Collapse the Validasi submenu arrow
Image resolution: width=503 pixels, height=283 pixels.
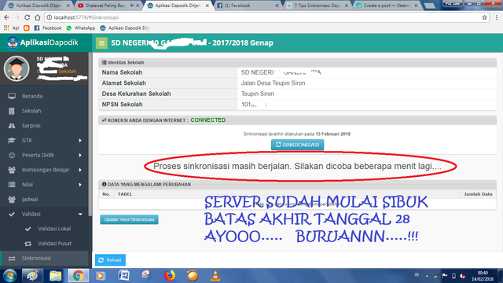point(80,214)
